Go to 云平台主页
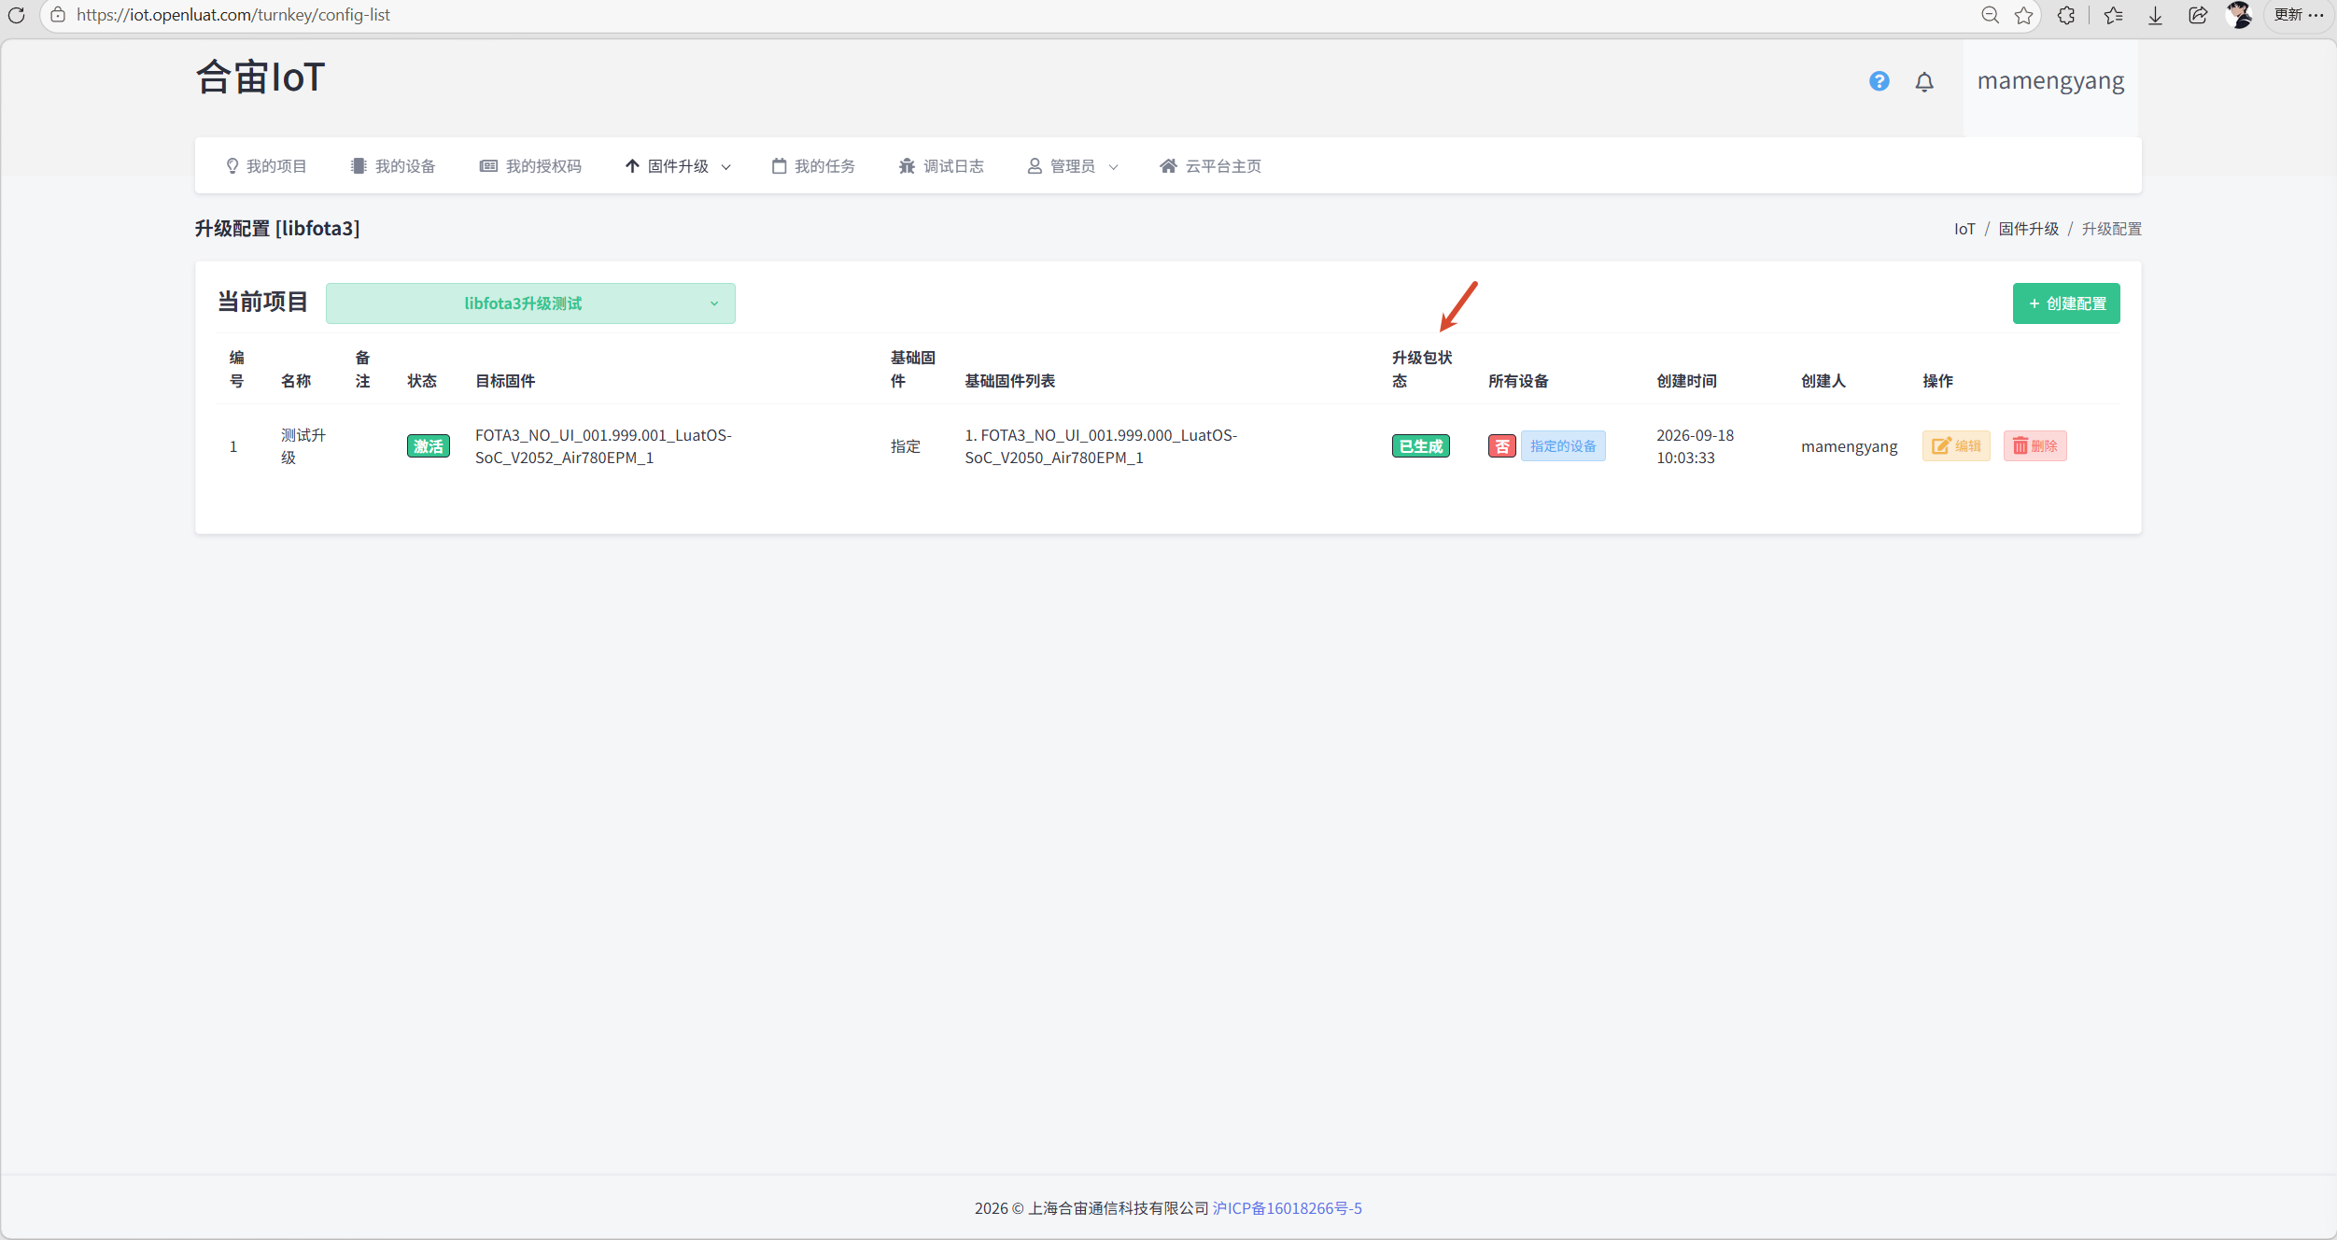 (1210, 166)
